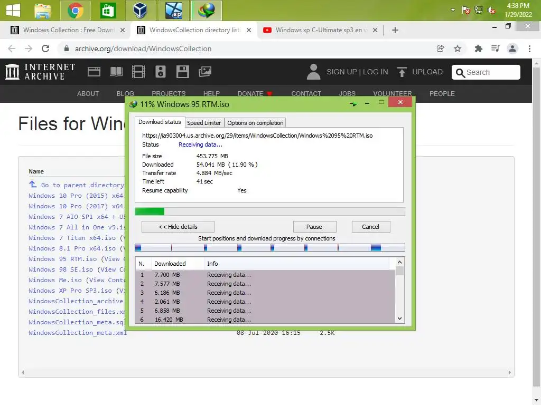
Task: Open WindowsCollection_meta.xml link
Action: tap(78, 333)
